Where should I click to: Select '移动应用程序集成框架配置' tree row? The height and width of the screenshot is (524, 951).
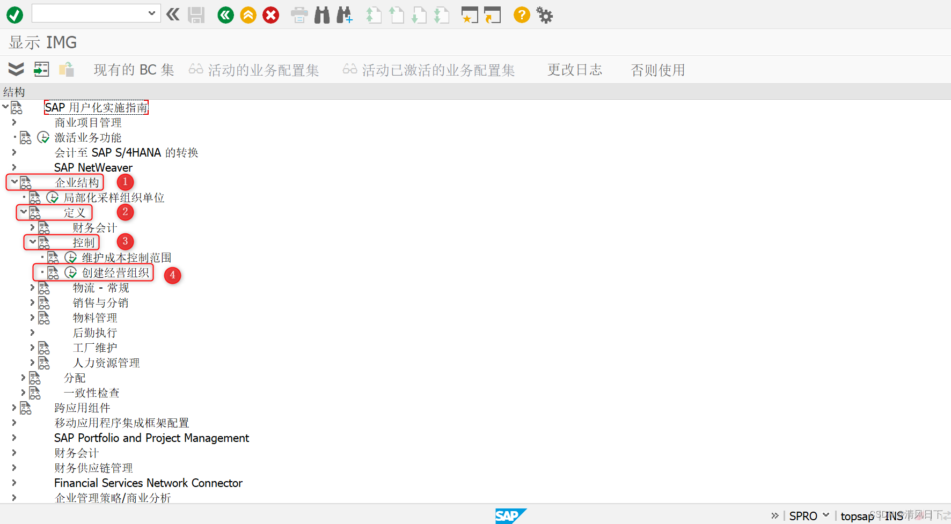pos(122,423)
